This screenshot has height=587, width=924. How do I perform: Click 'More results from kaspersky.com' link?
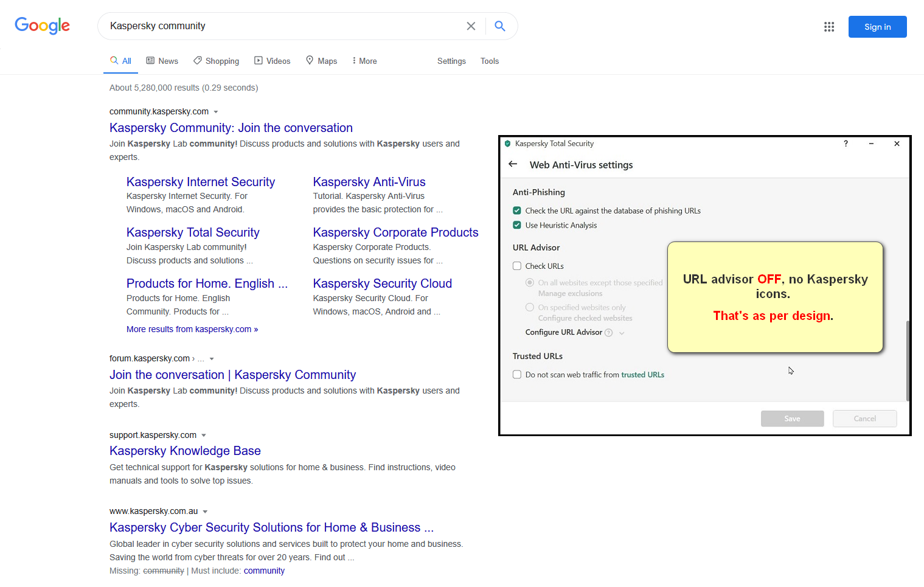click(192, 329)
